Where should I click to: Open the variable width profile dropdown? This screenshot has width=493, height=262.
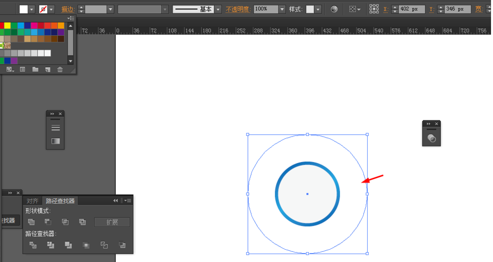point(165,9)
